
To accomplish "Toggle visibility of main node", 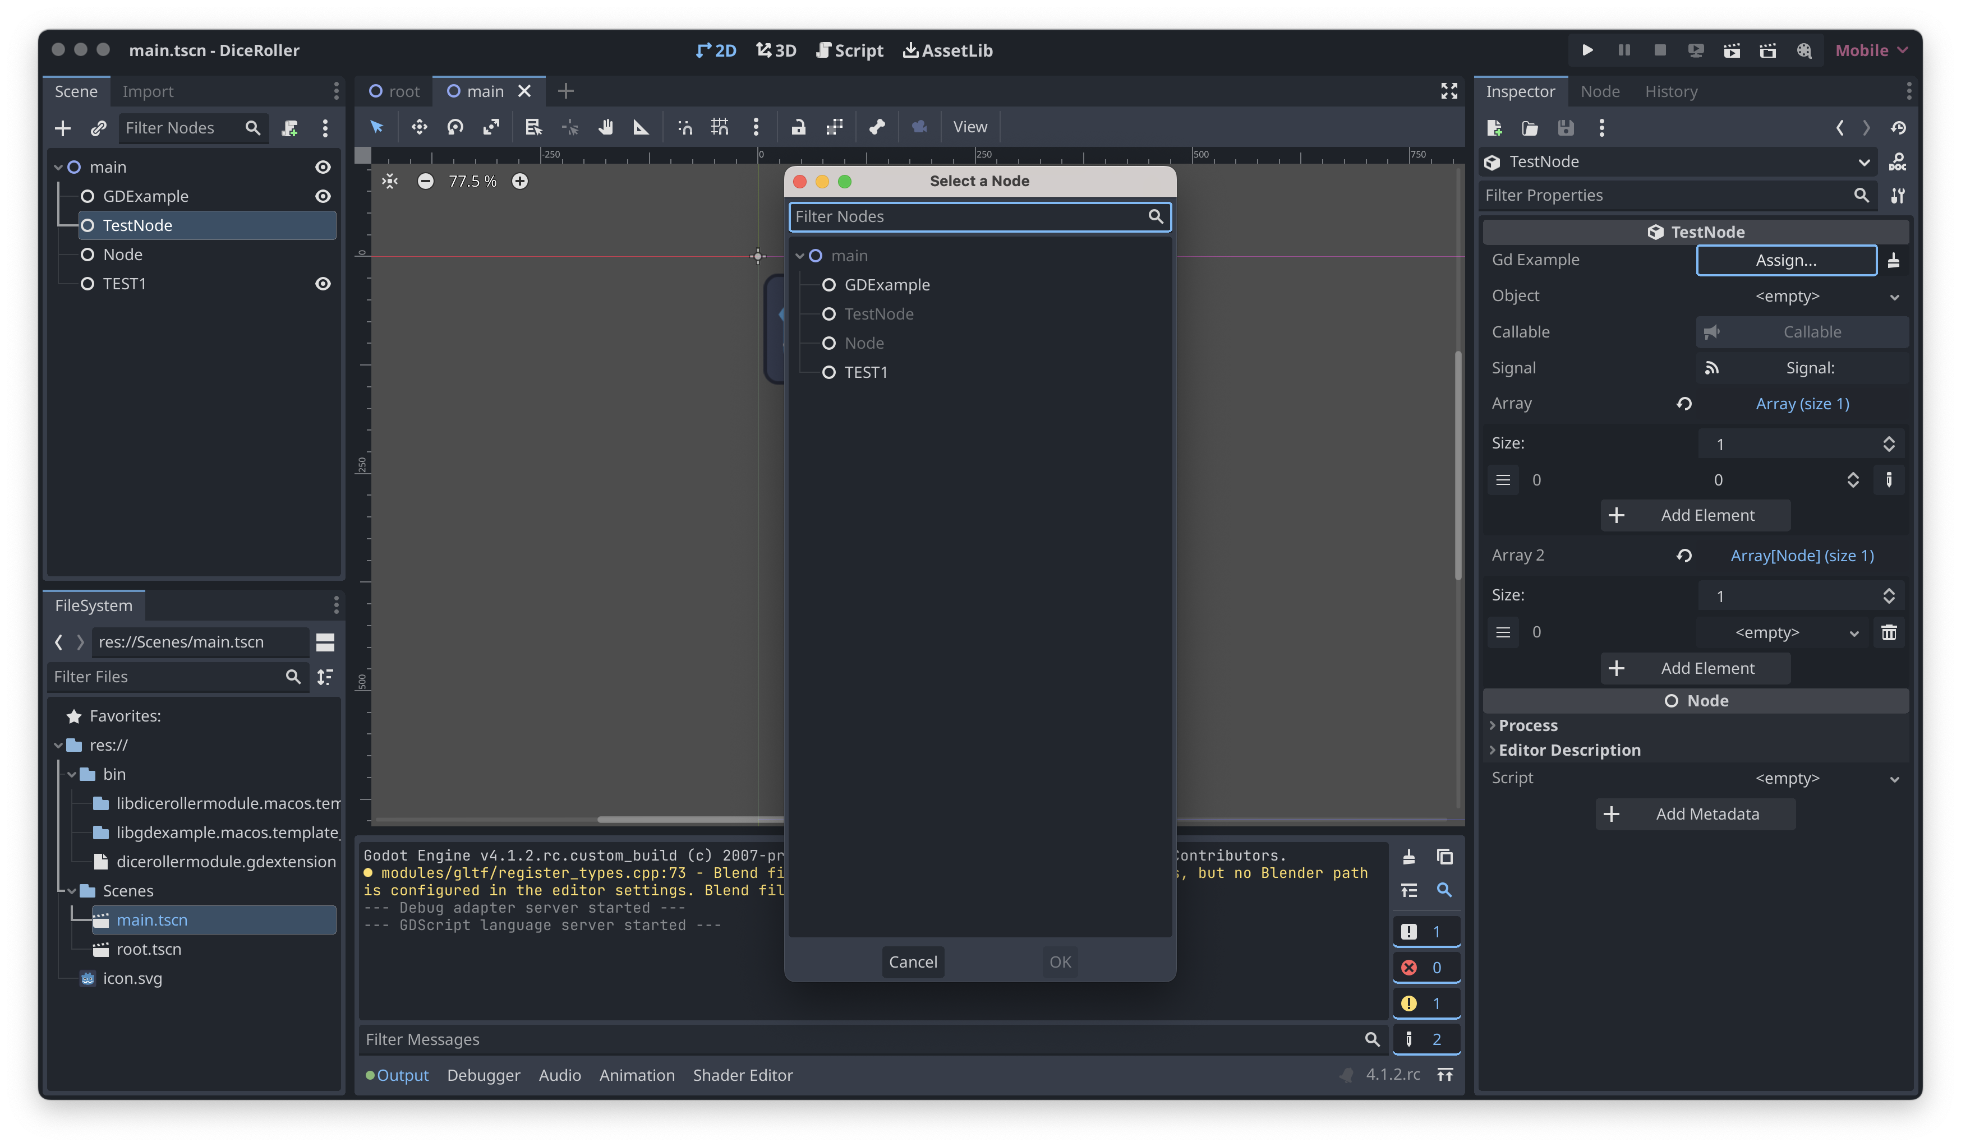I will [323, 167].
